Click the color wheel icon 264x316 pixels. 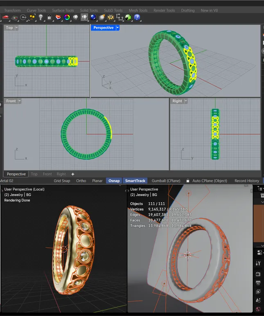pyautogui.click(x=67, y=17)
